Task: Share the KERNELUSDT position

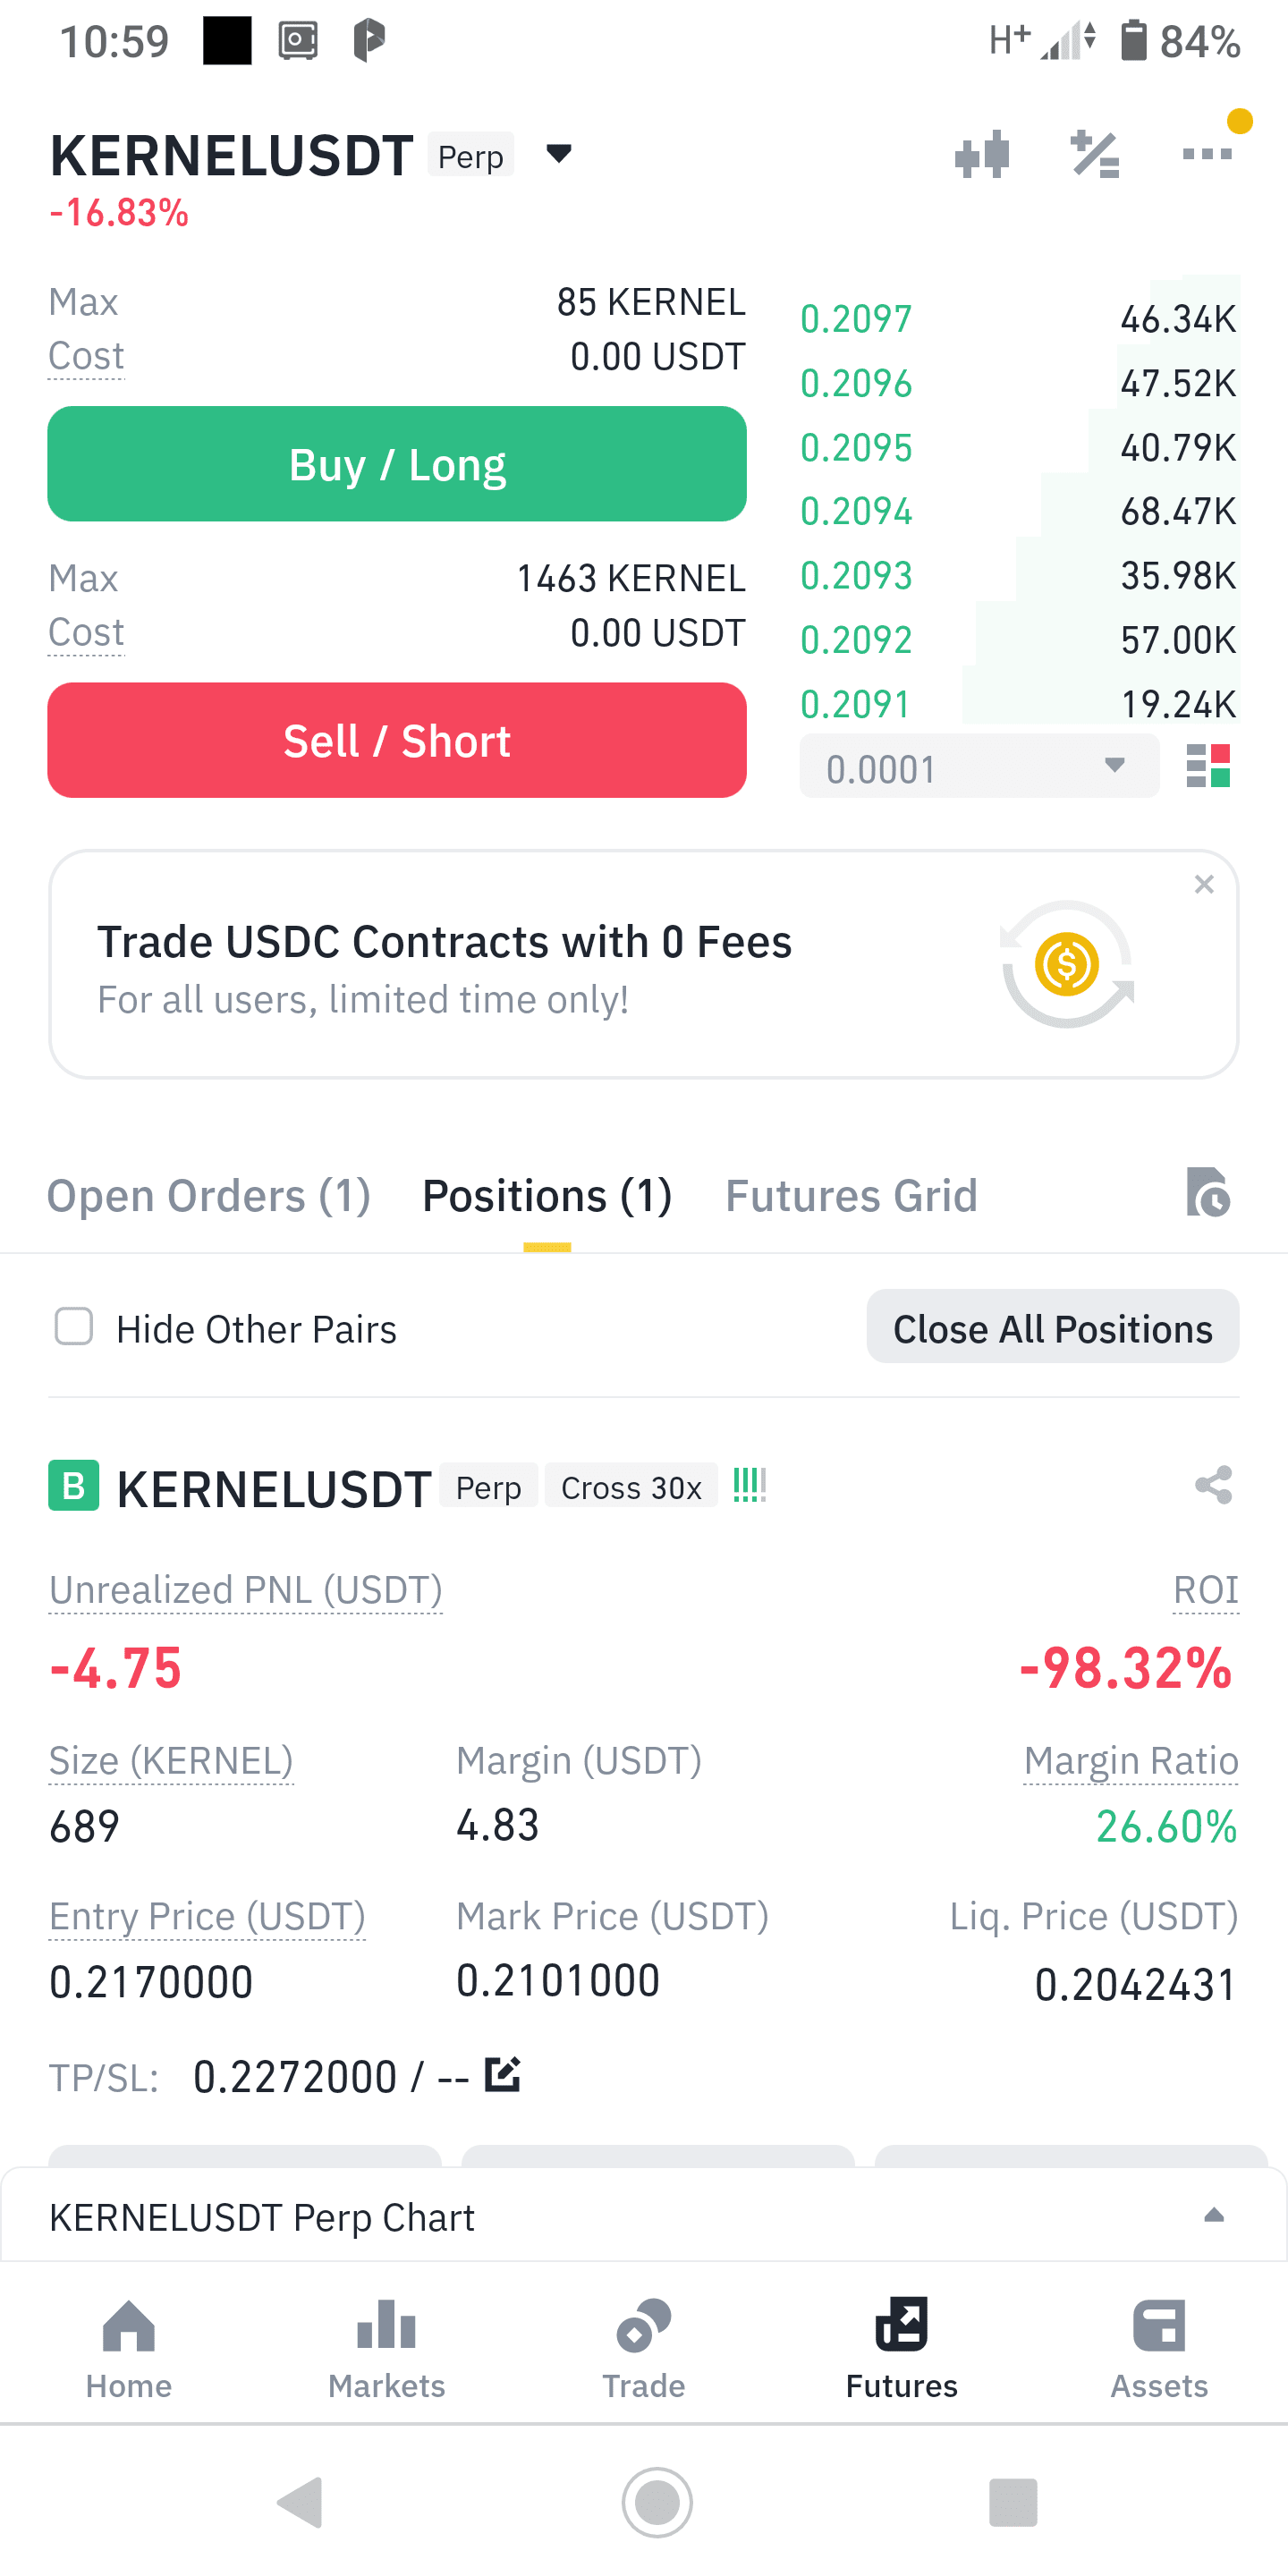Action: [1214, 1485]
